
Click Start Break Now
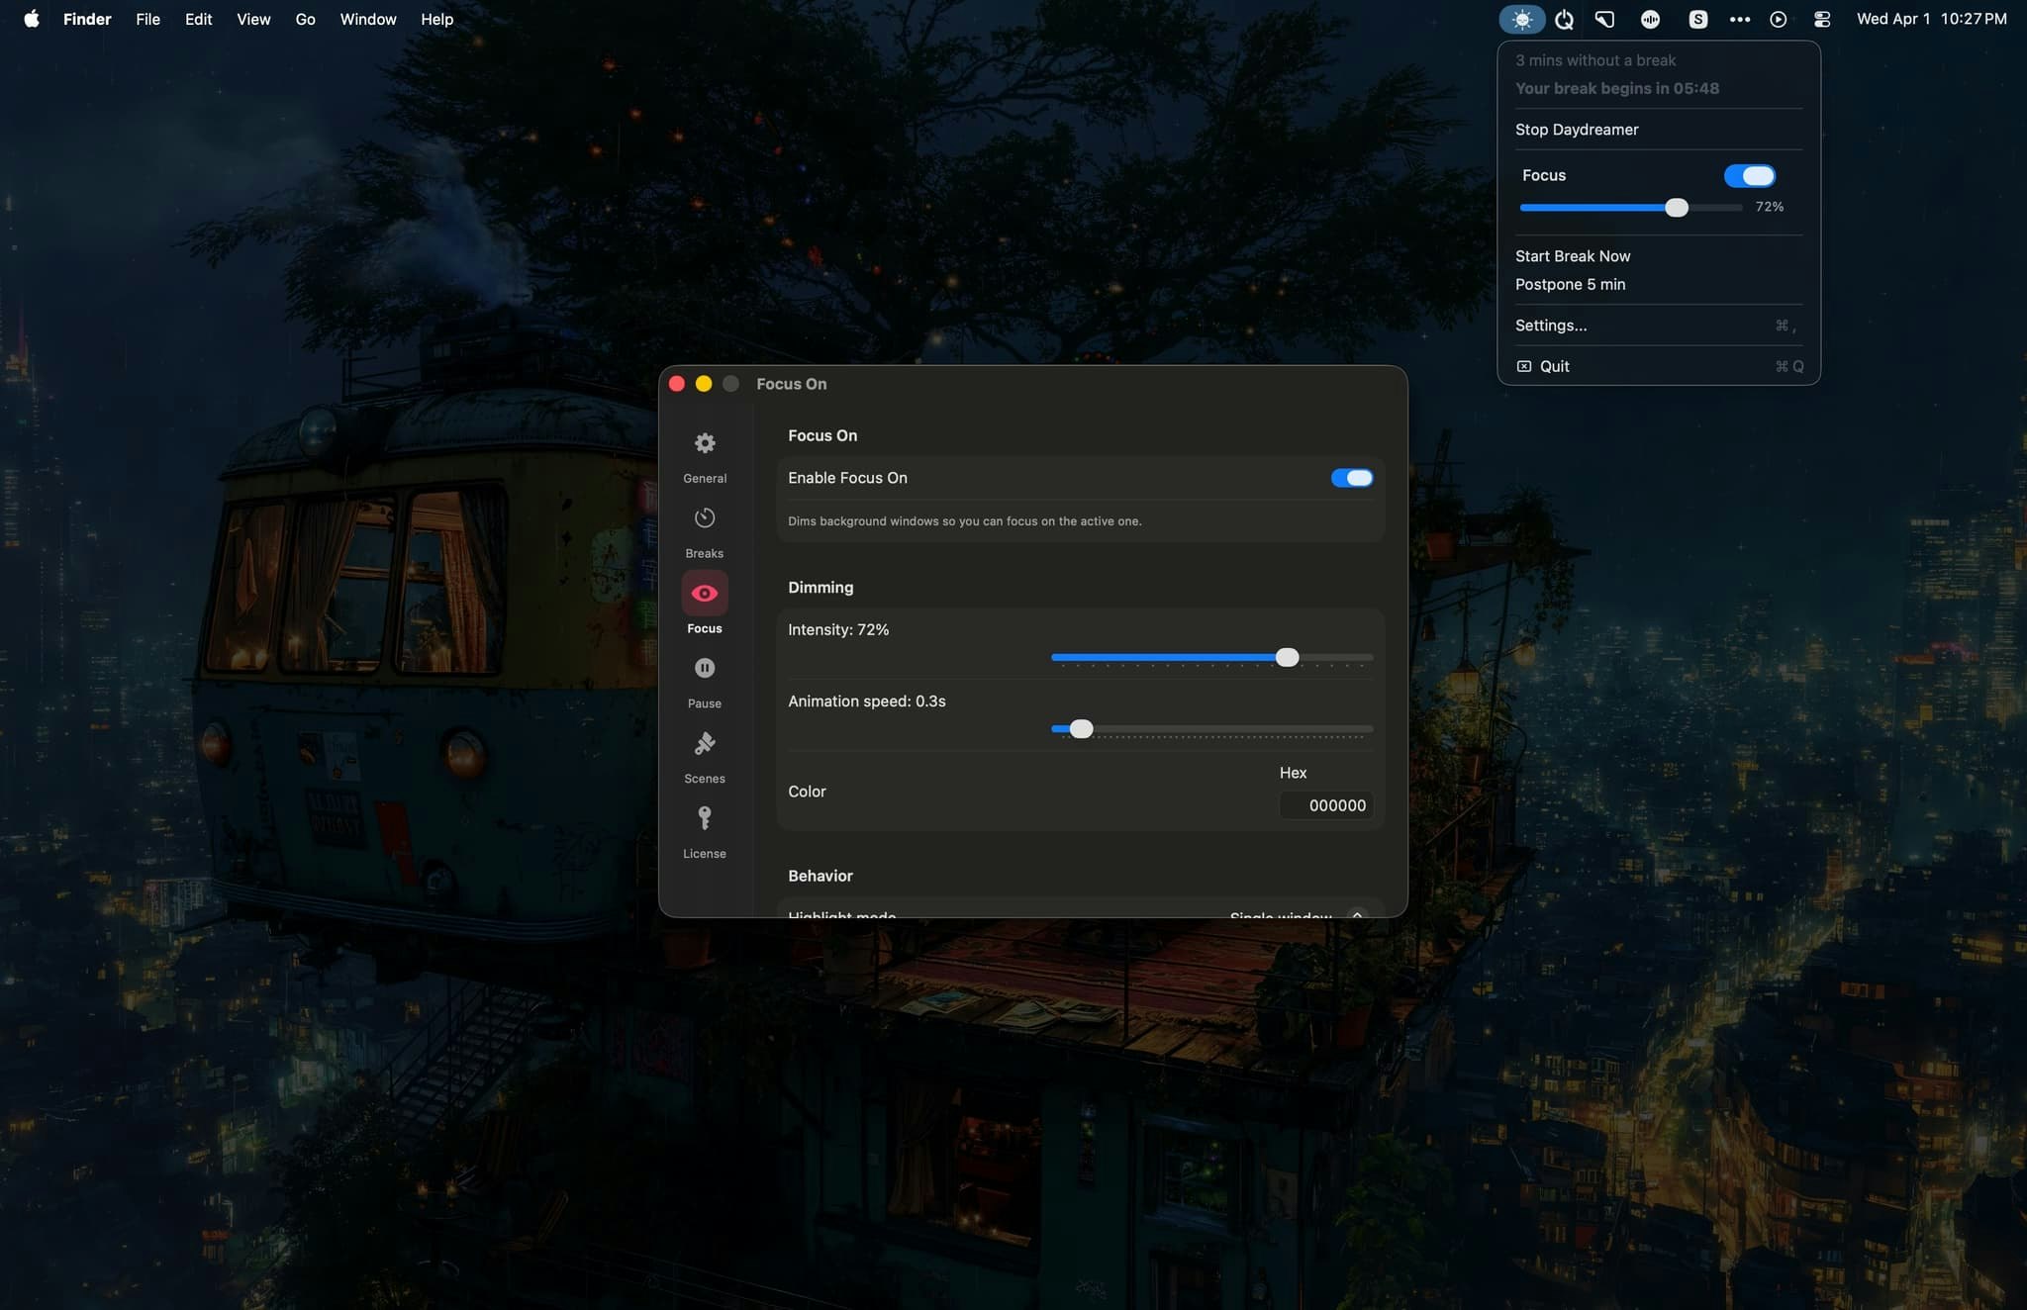coord(1572,256)
